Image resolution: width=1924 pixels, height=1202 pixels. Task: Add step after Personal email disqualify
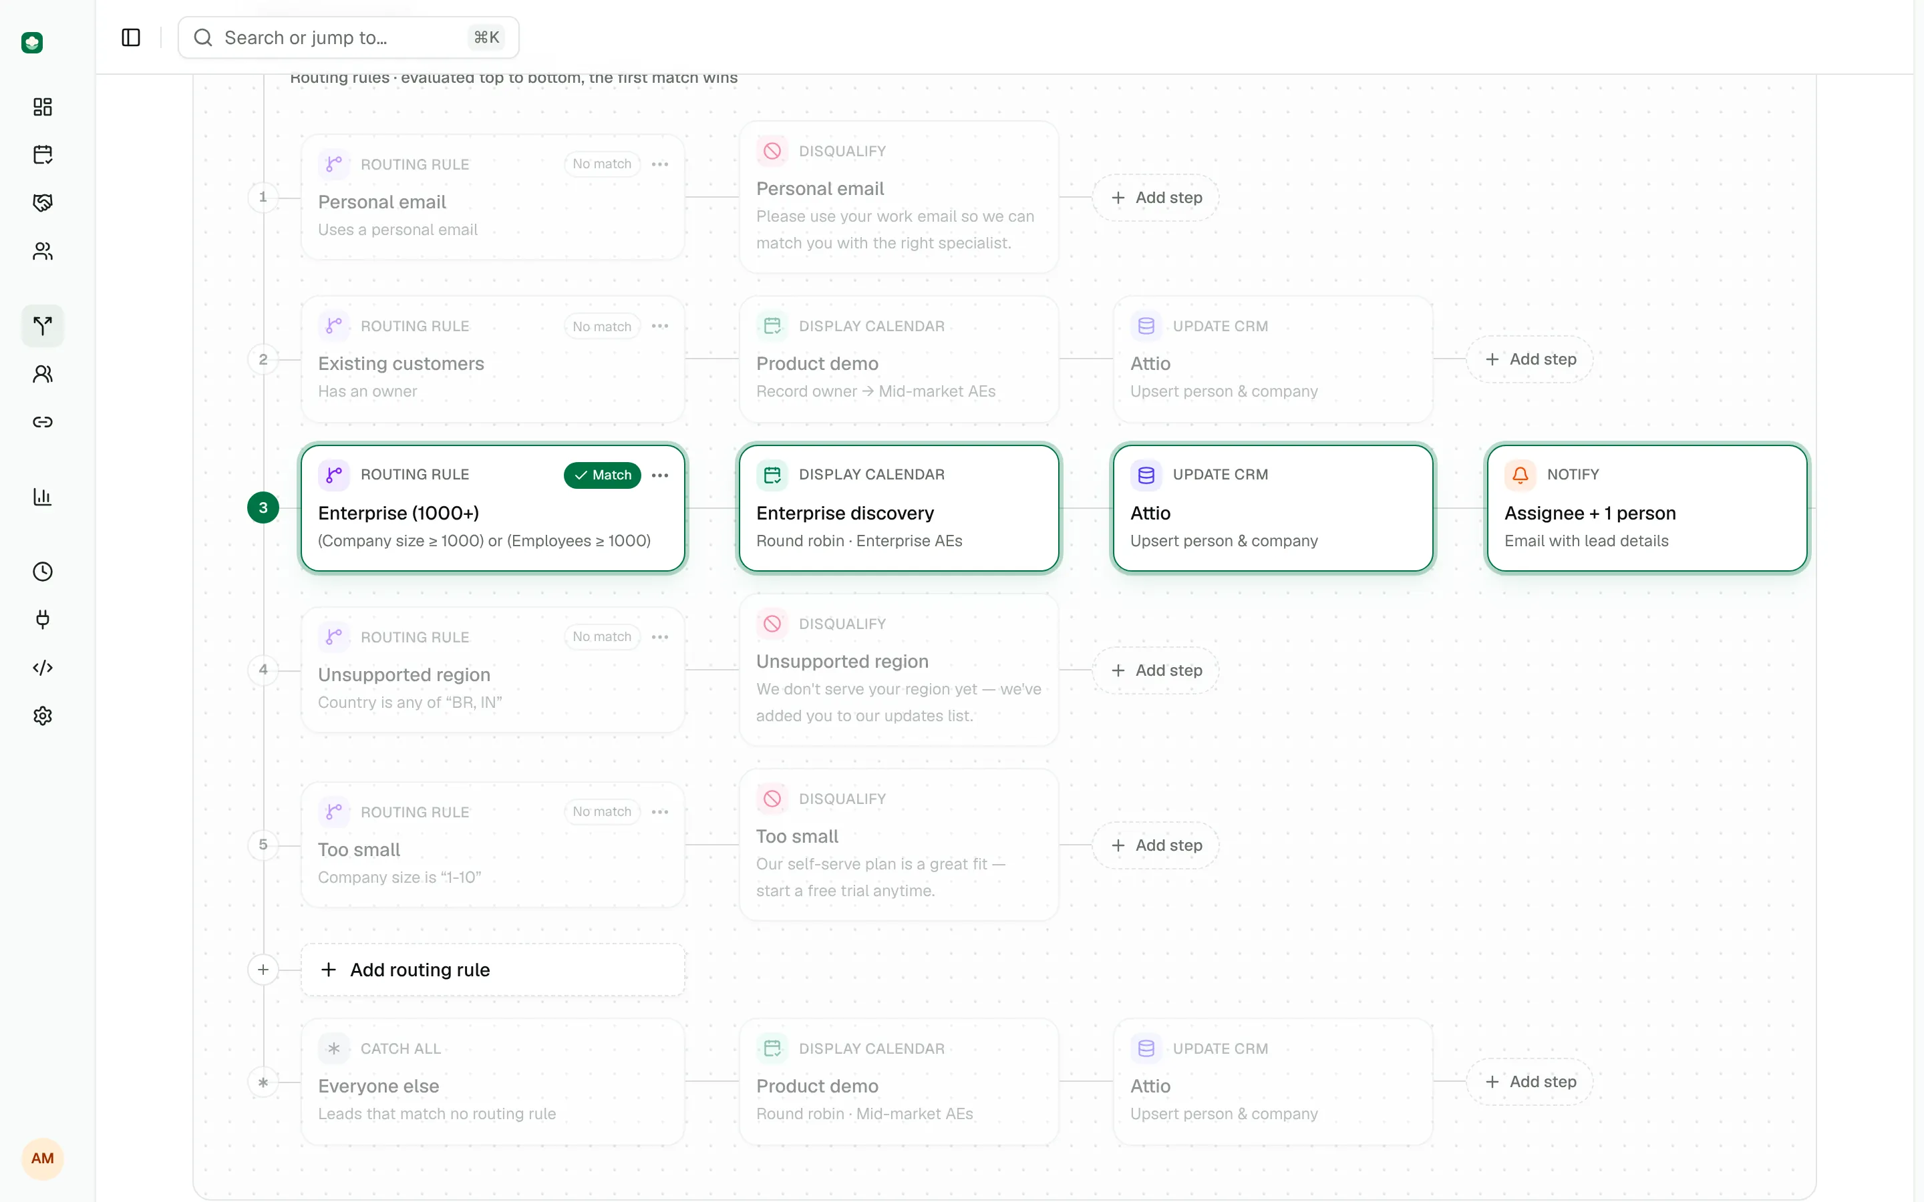click(1156, 198)
